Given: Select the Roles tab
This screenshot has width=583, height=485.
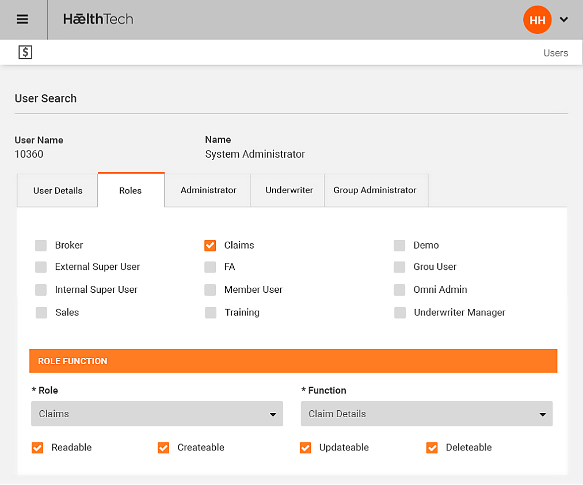Looking at the screenshot, I should pyautogui.click(x=130, y=190).
